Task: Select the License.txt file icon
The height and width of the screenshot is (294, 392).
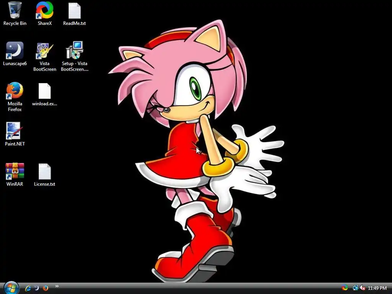Action: pos(44,175)
